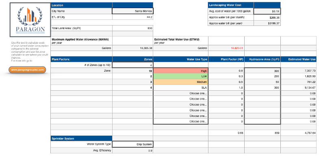Select the Total Land Area value 850
Screen dimensions: 321x157
132,28
